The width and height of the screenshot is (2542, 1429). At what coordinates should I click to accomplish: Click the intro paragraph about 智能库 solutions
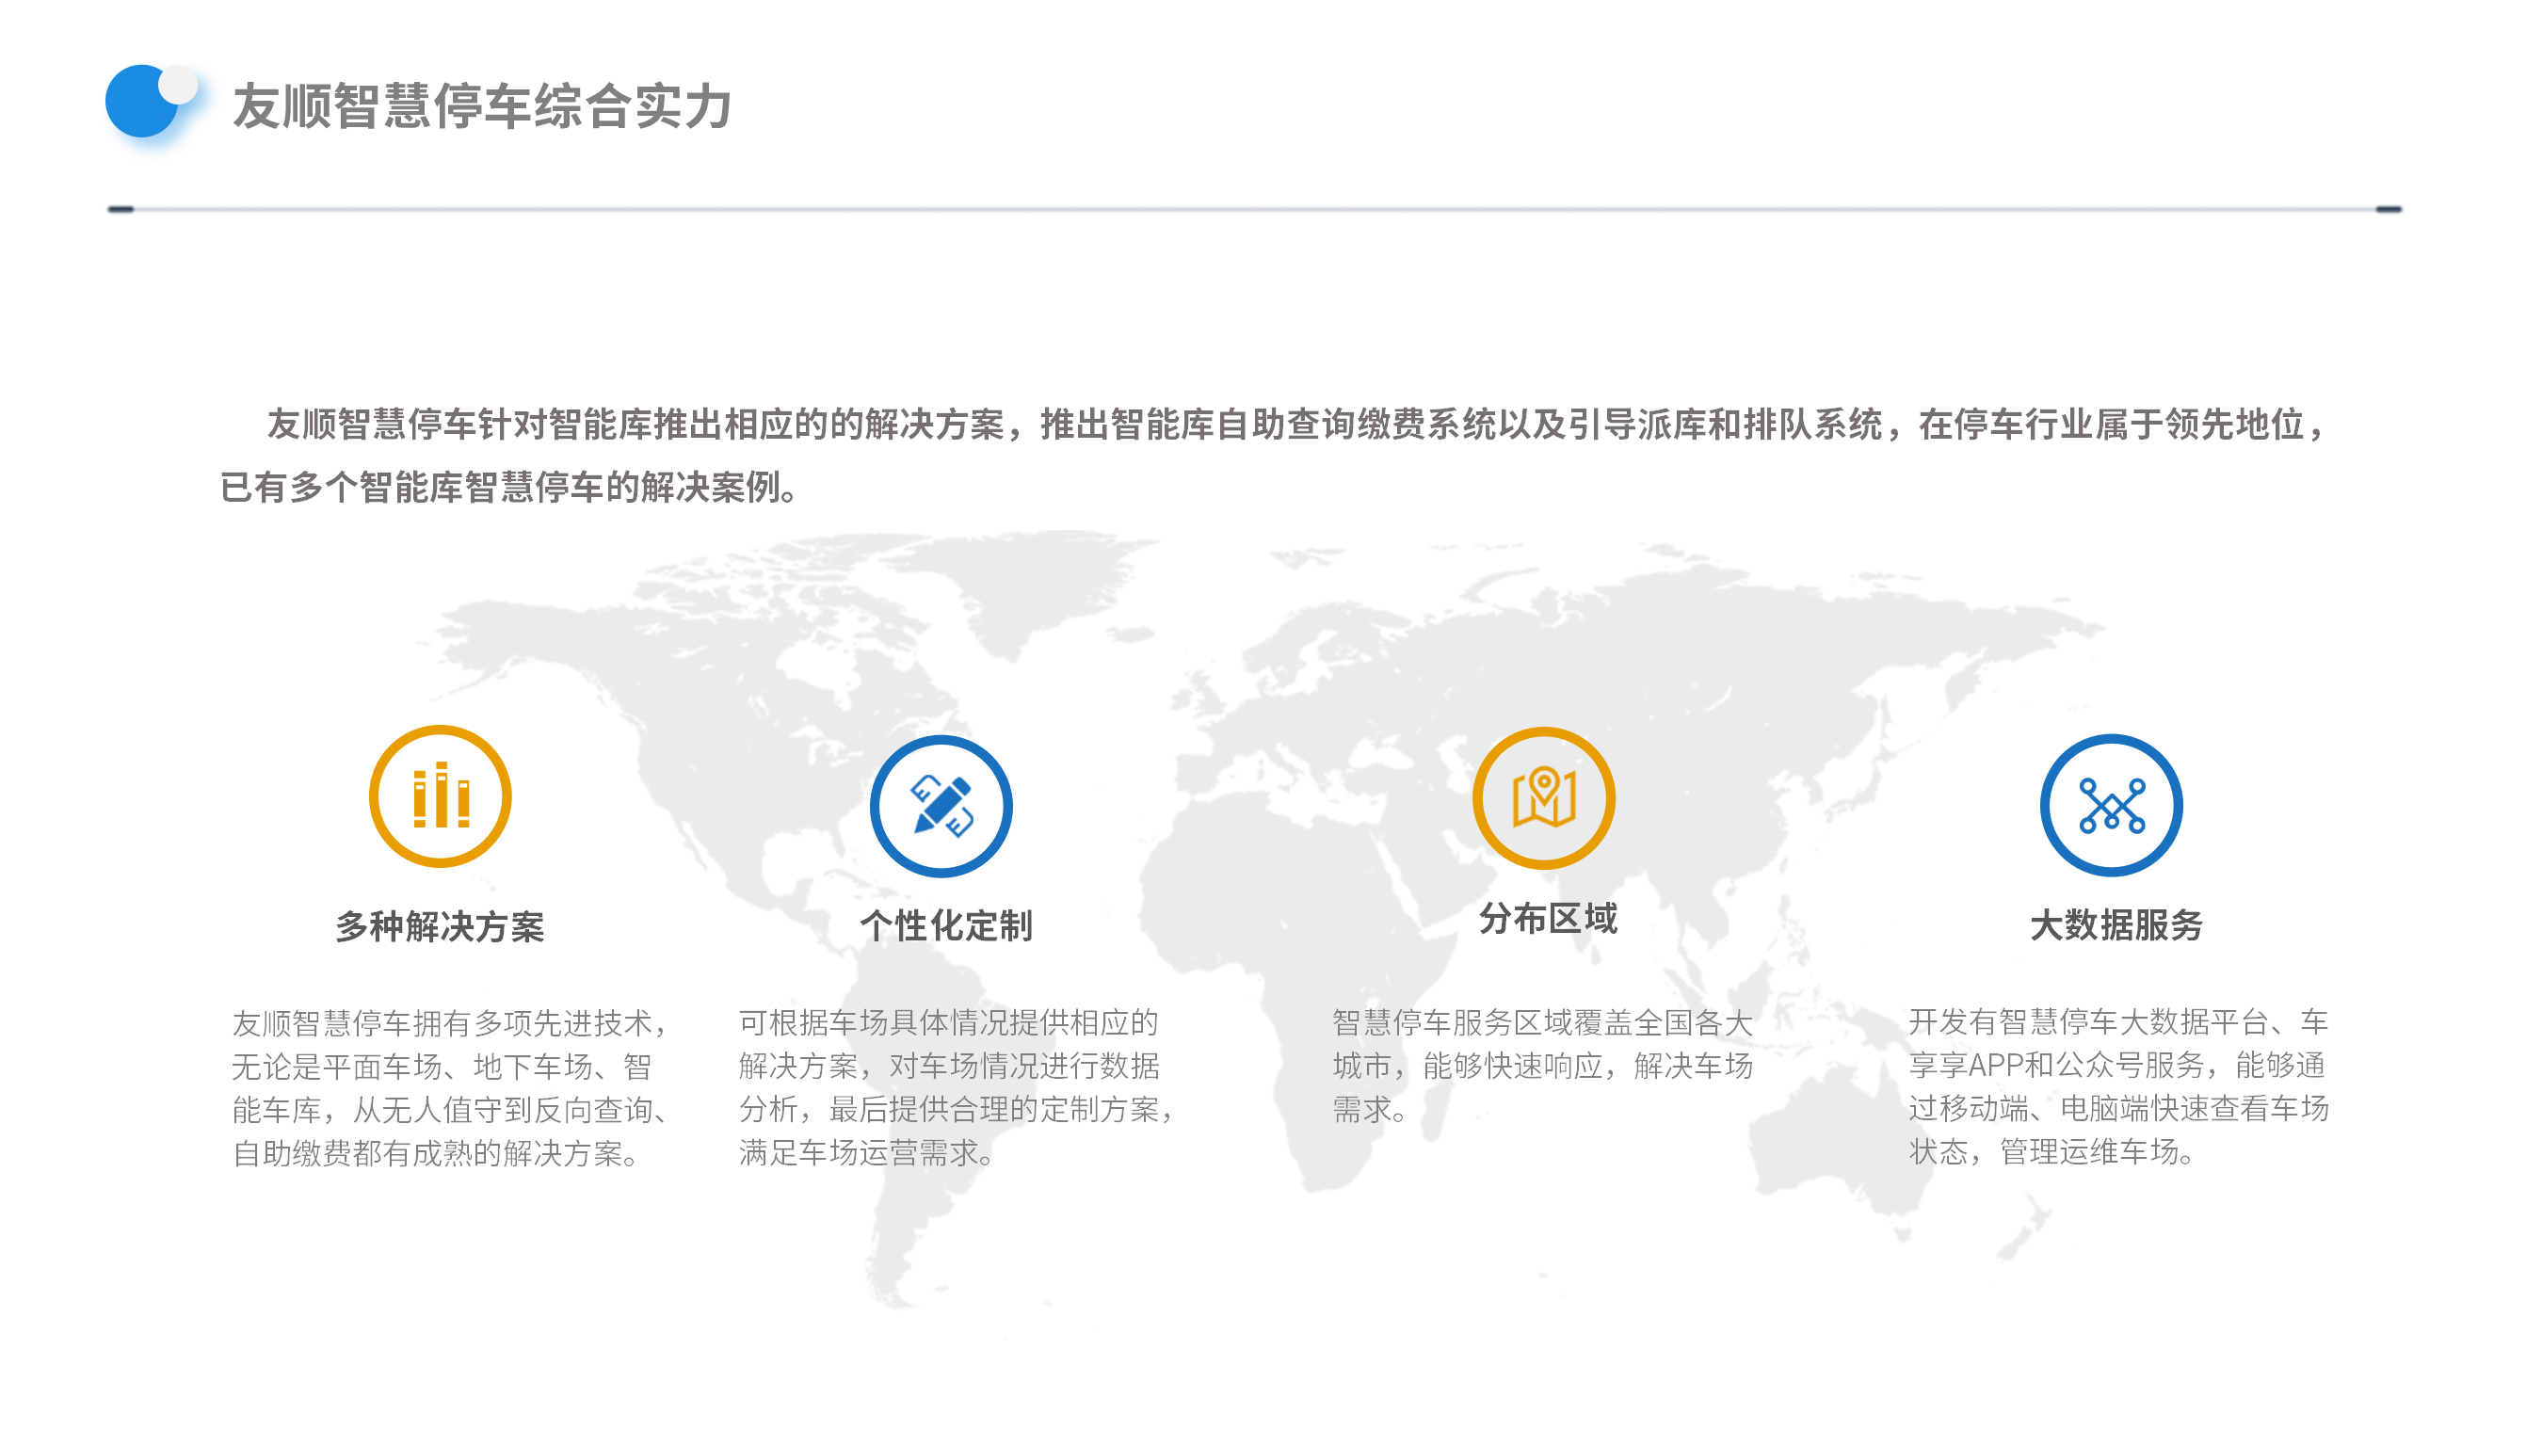[x=1273, y=455]
